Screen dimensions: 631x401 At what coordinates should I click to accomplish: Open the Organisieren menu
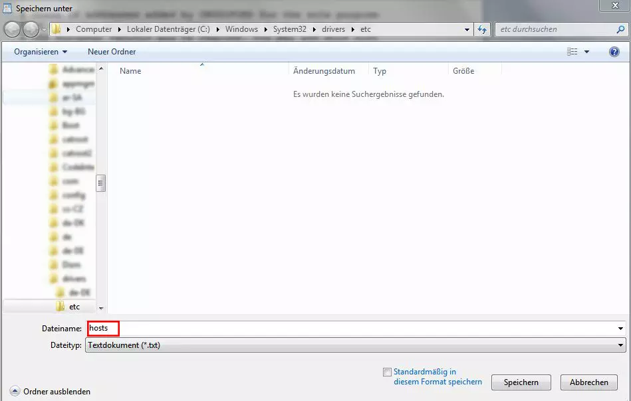click(x=41, y=52)
